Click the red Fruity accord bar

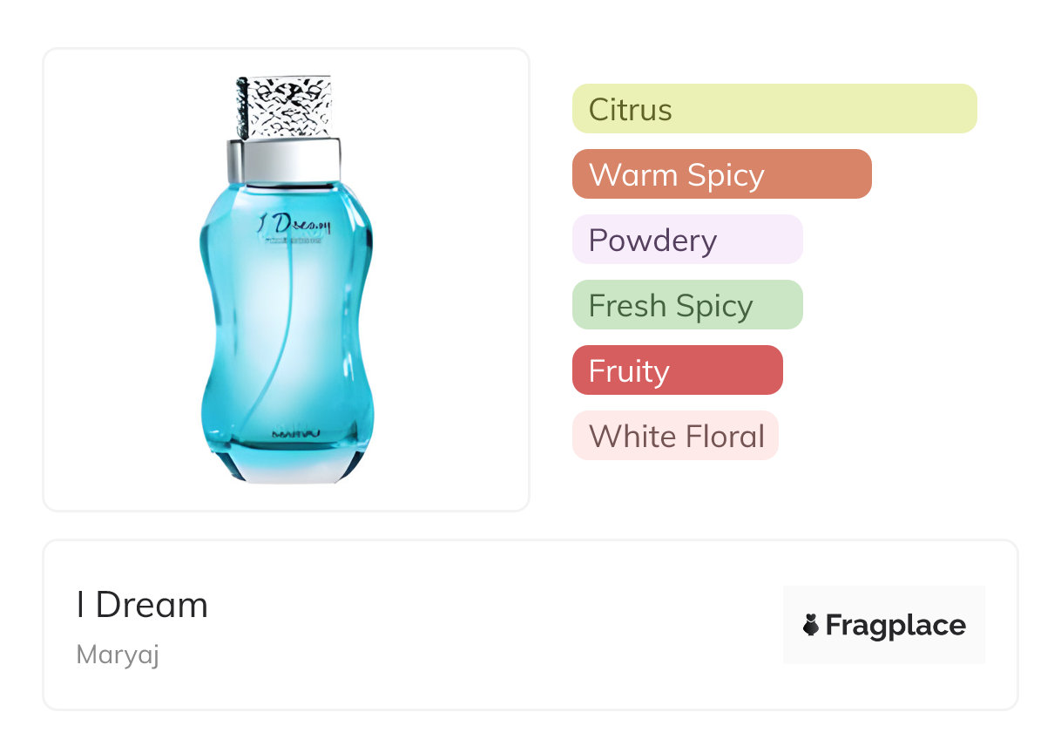coord(677,370)
